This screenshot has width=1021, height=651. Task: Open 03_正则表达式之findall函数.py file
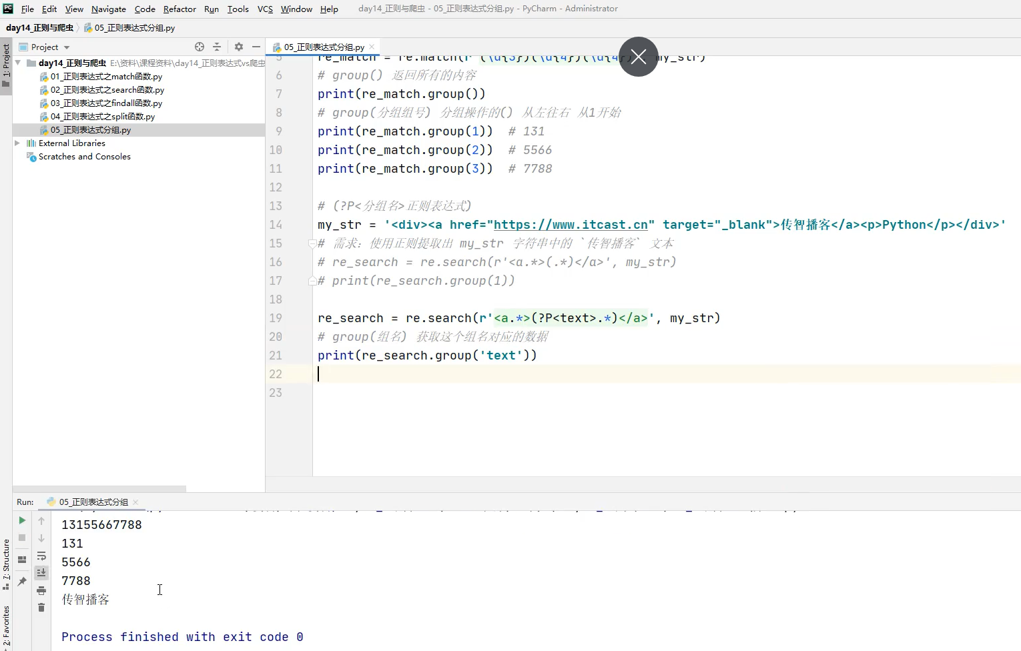click(106, 103)
